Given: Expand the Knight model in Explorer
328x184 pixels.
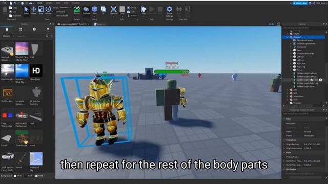Looking at the screenshot, I should [288, 34].
